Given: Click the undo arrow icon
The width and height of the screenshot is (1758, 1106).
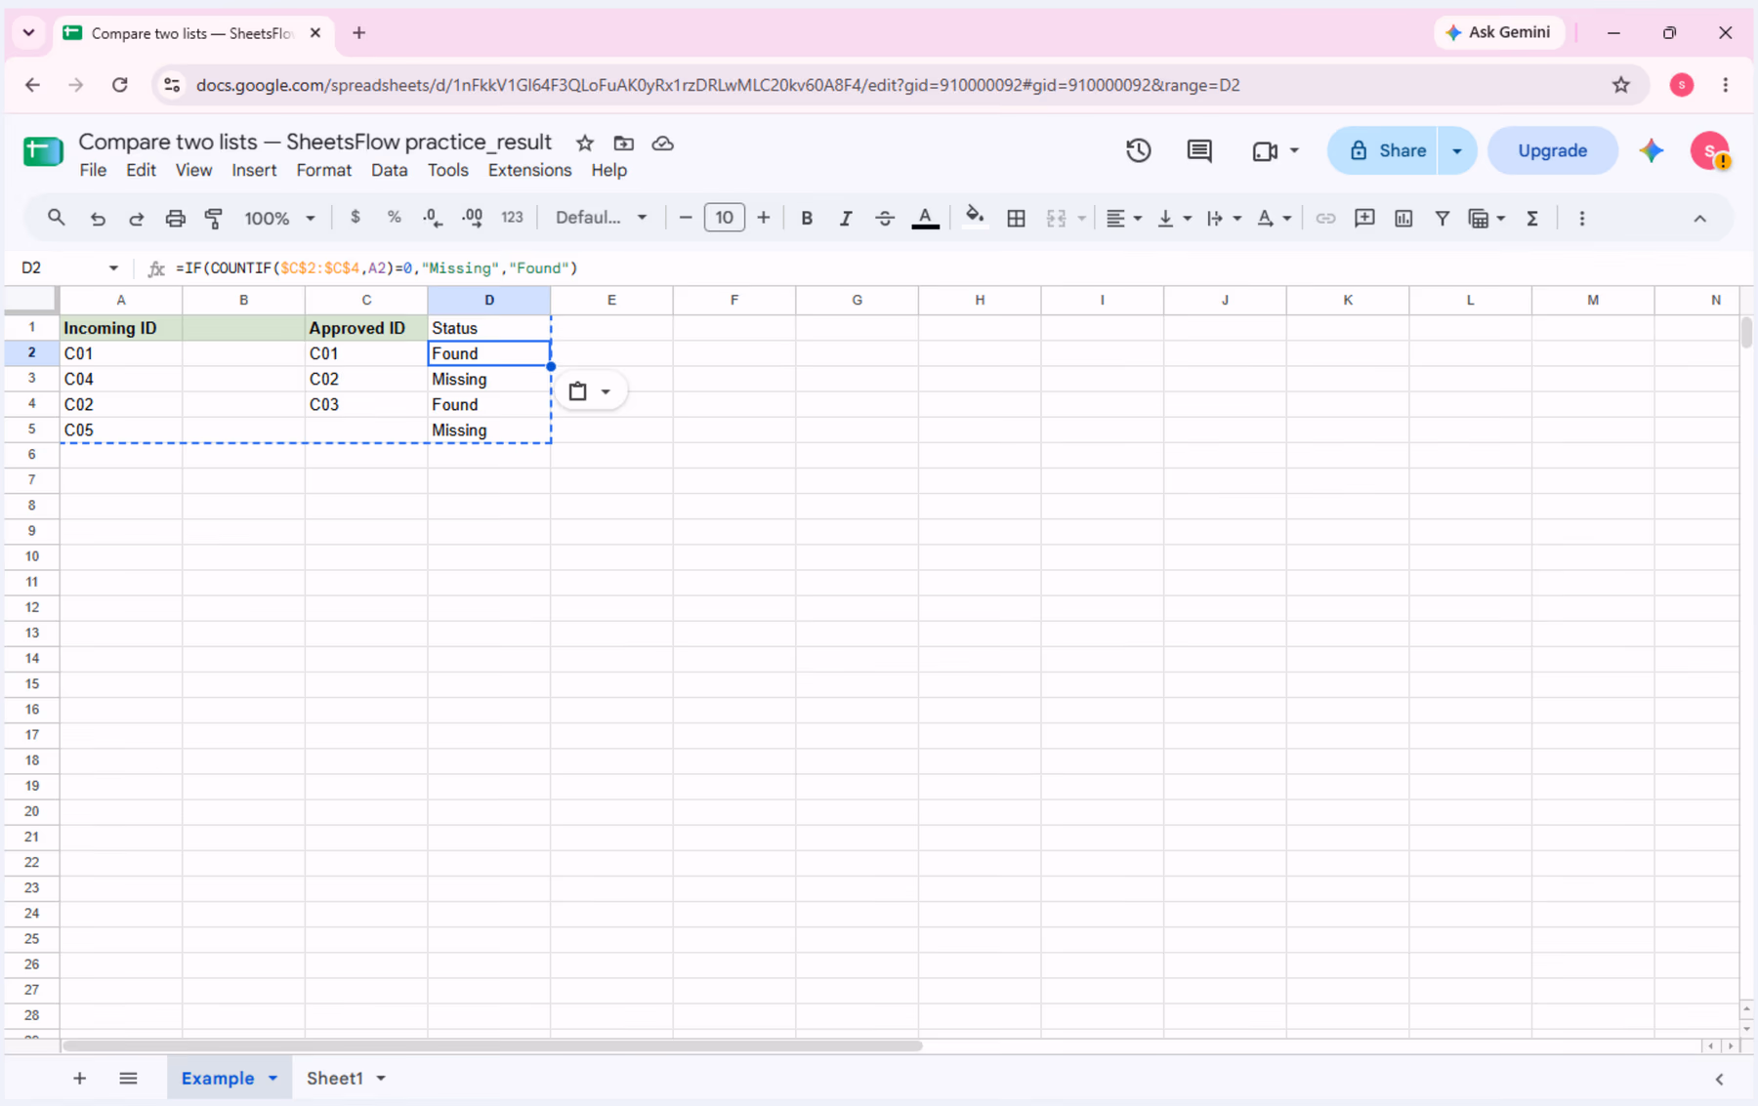Looking at the screenshot, I should 98,219.
